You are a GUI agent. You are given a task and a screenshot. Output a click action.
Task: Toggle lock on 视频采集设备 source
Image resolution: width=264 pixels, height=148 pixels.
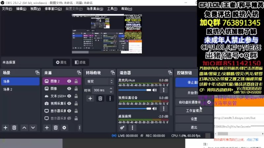tap(76, 103)
